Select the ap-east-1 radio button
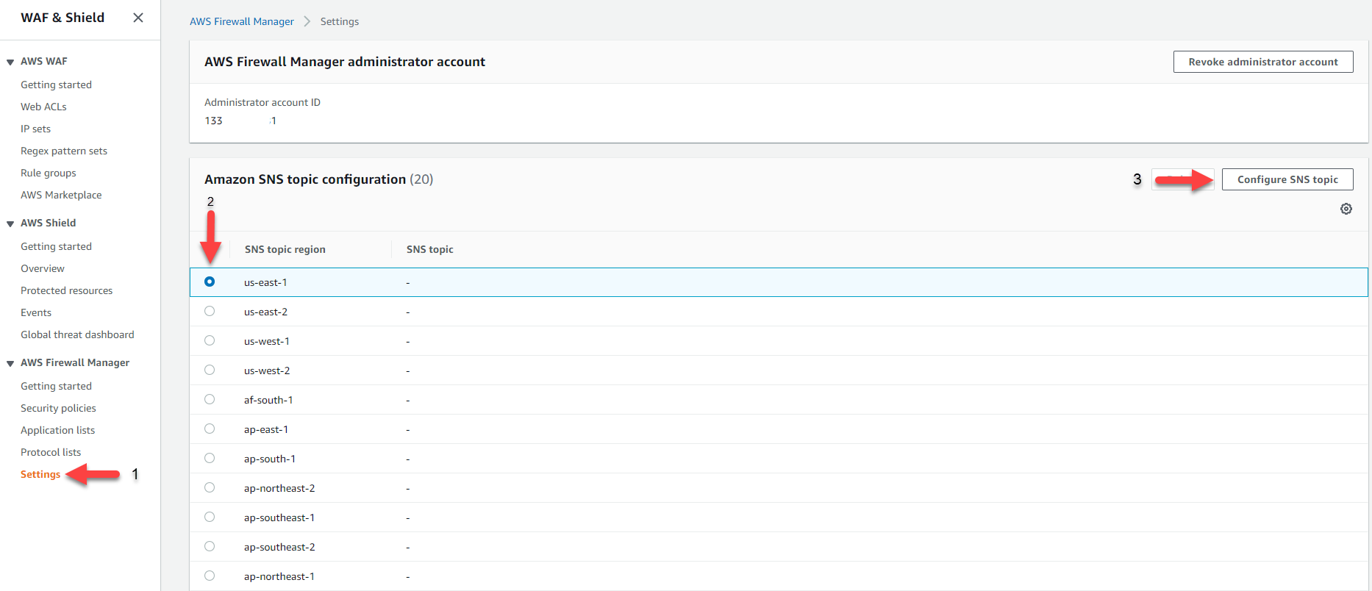Viewport: 1372px width, 591px height. pyautogui.click(x=210, y=429)
